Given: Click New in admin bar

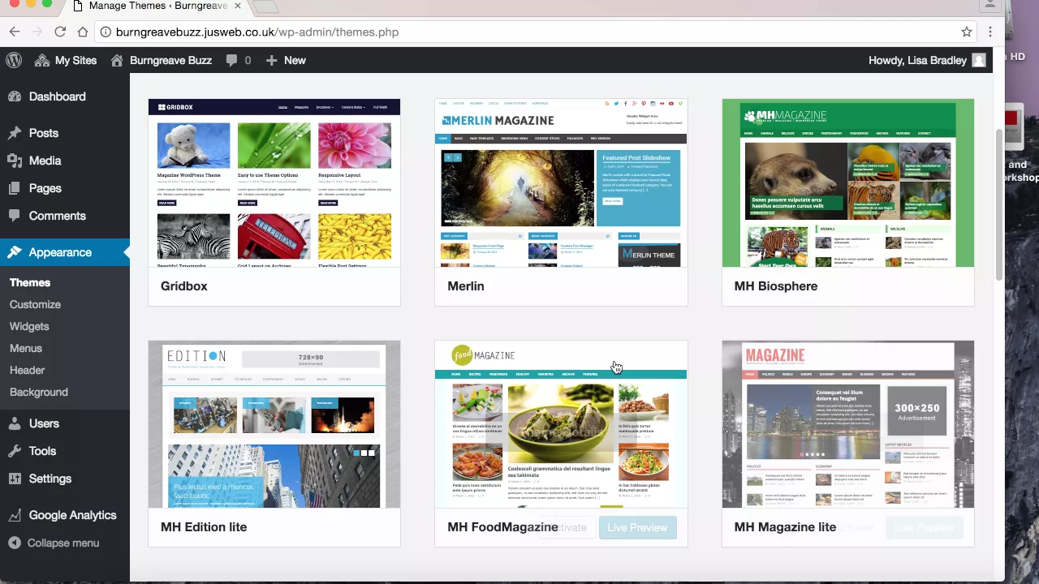Looking at the screenshot, I should click(295, 60).
